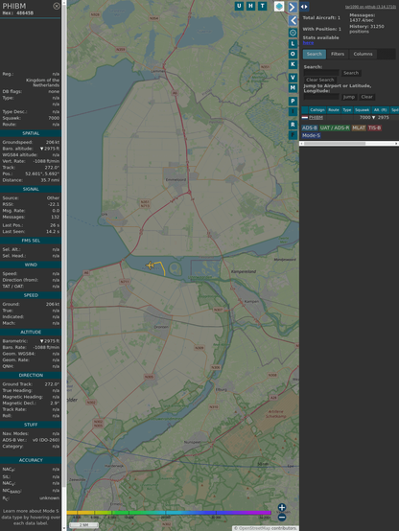Sort table by Alt. (ft) column header

coord(380,110)
